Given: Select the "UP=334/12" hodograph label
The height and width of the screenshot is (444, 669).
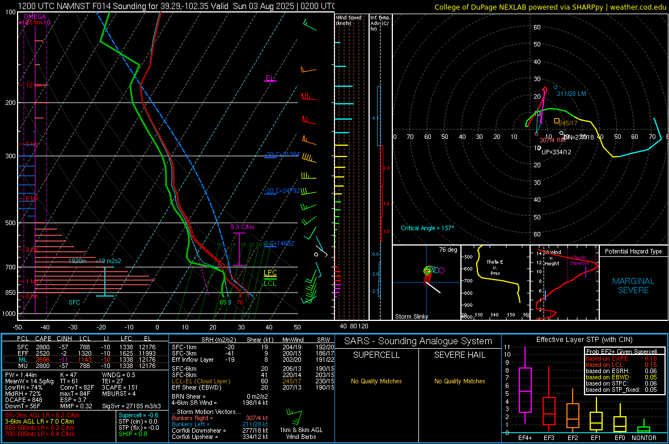Looking at the screenshot, I should tap(556, 152).
